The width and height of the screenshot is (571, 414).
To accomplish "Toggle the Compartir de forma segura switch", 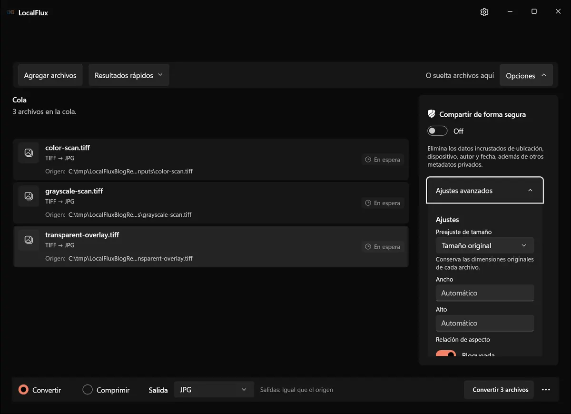I will [437, 131].
